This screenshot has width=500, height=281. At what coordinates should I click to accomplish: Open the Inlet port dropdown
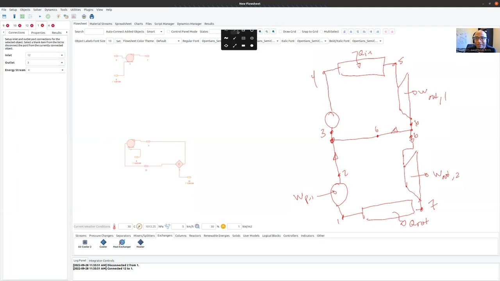click(45, 55)
